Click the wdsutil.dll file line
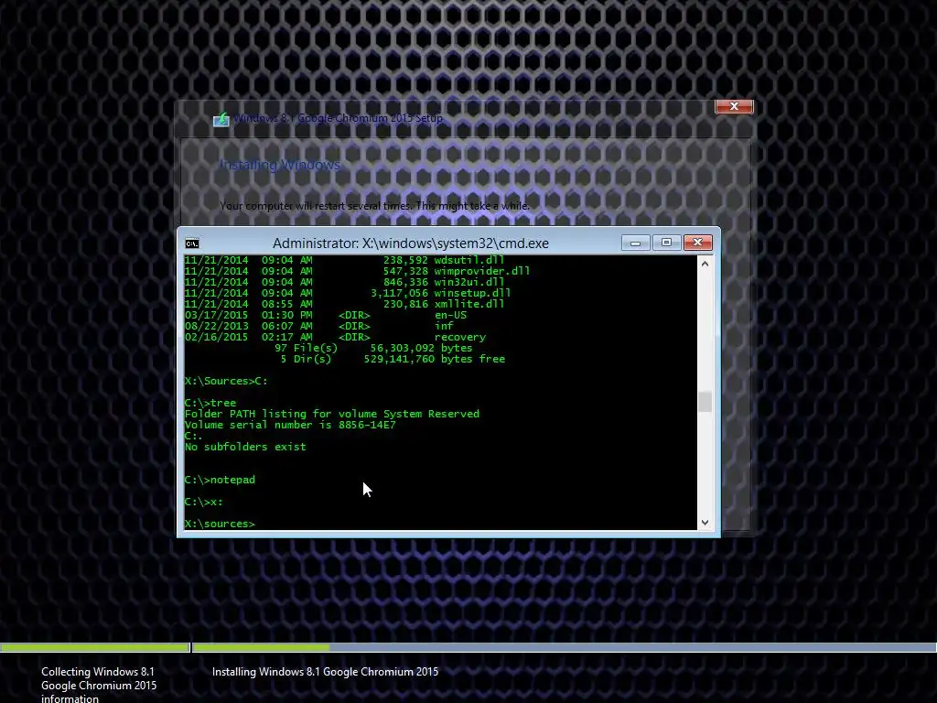 [344, 260]
